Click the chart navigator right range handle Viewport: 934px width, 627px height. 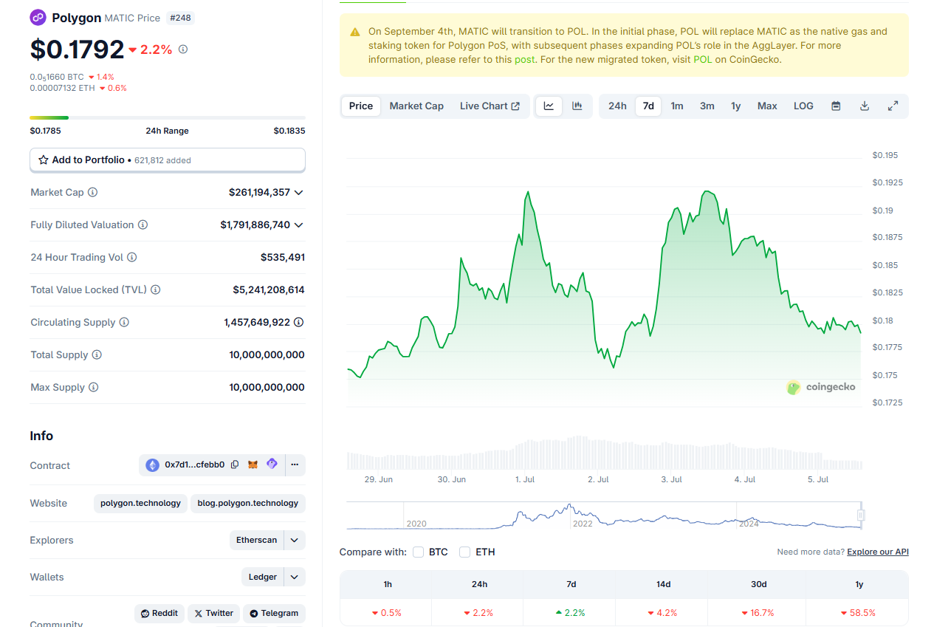pyautogui.click(x=861, y=515)
